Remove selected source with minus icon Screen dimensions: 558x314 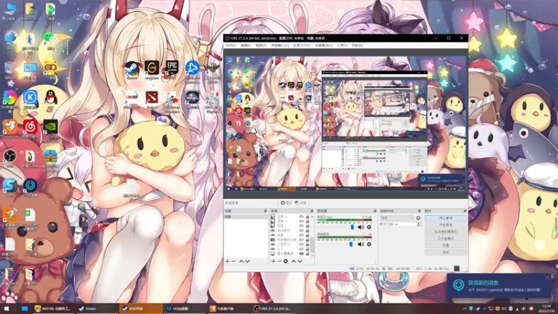point(280,261)
